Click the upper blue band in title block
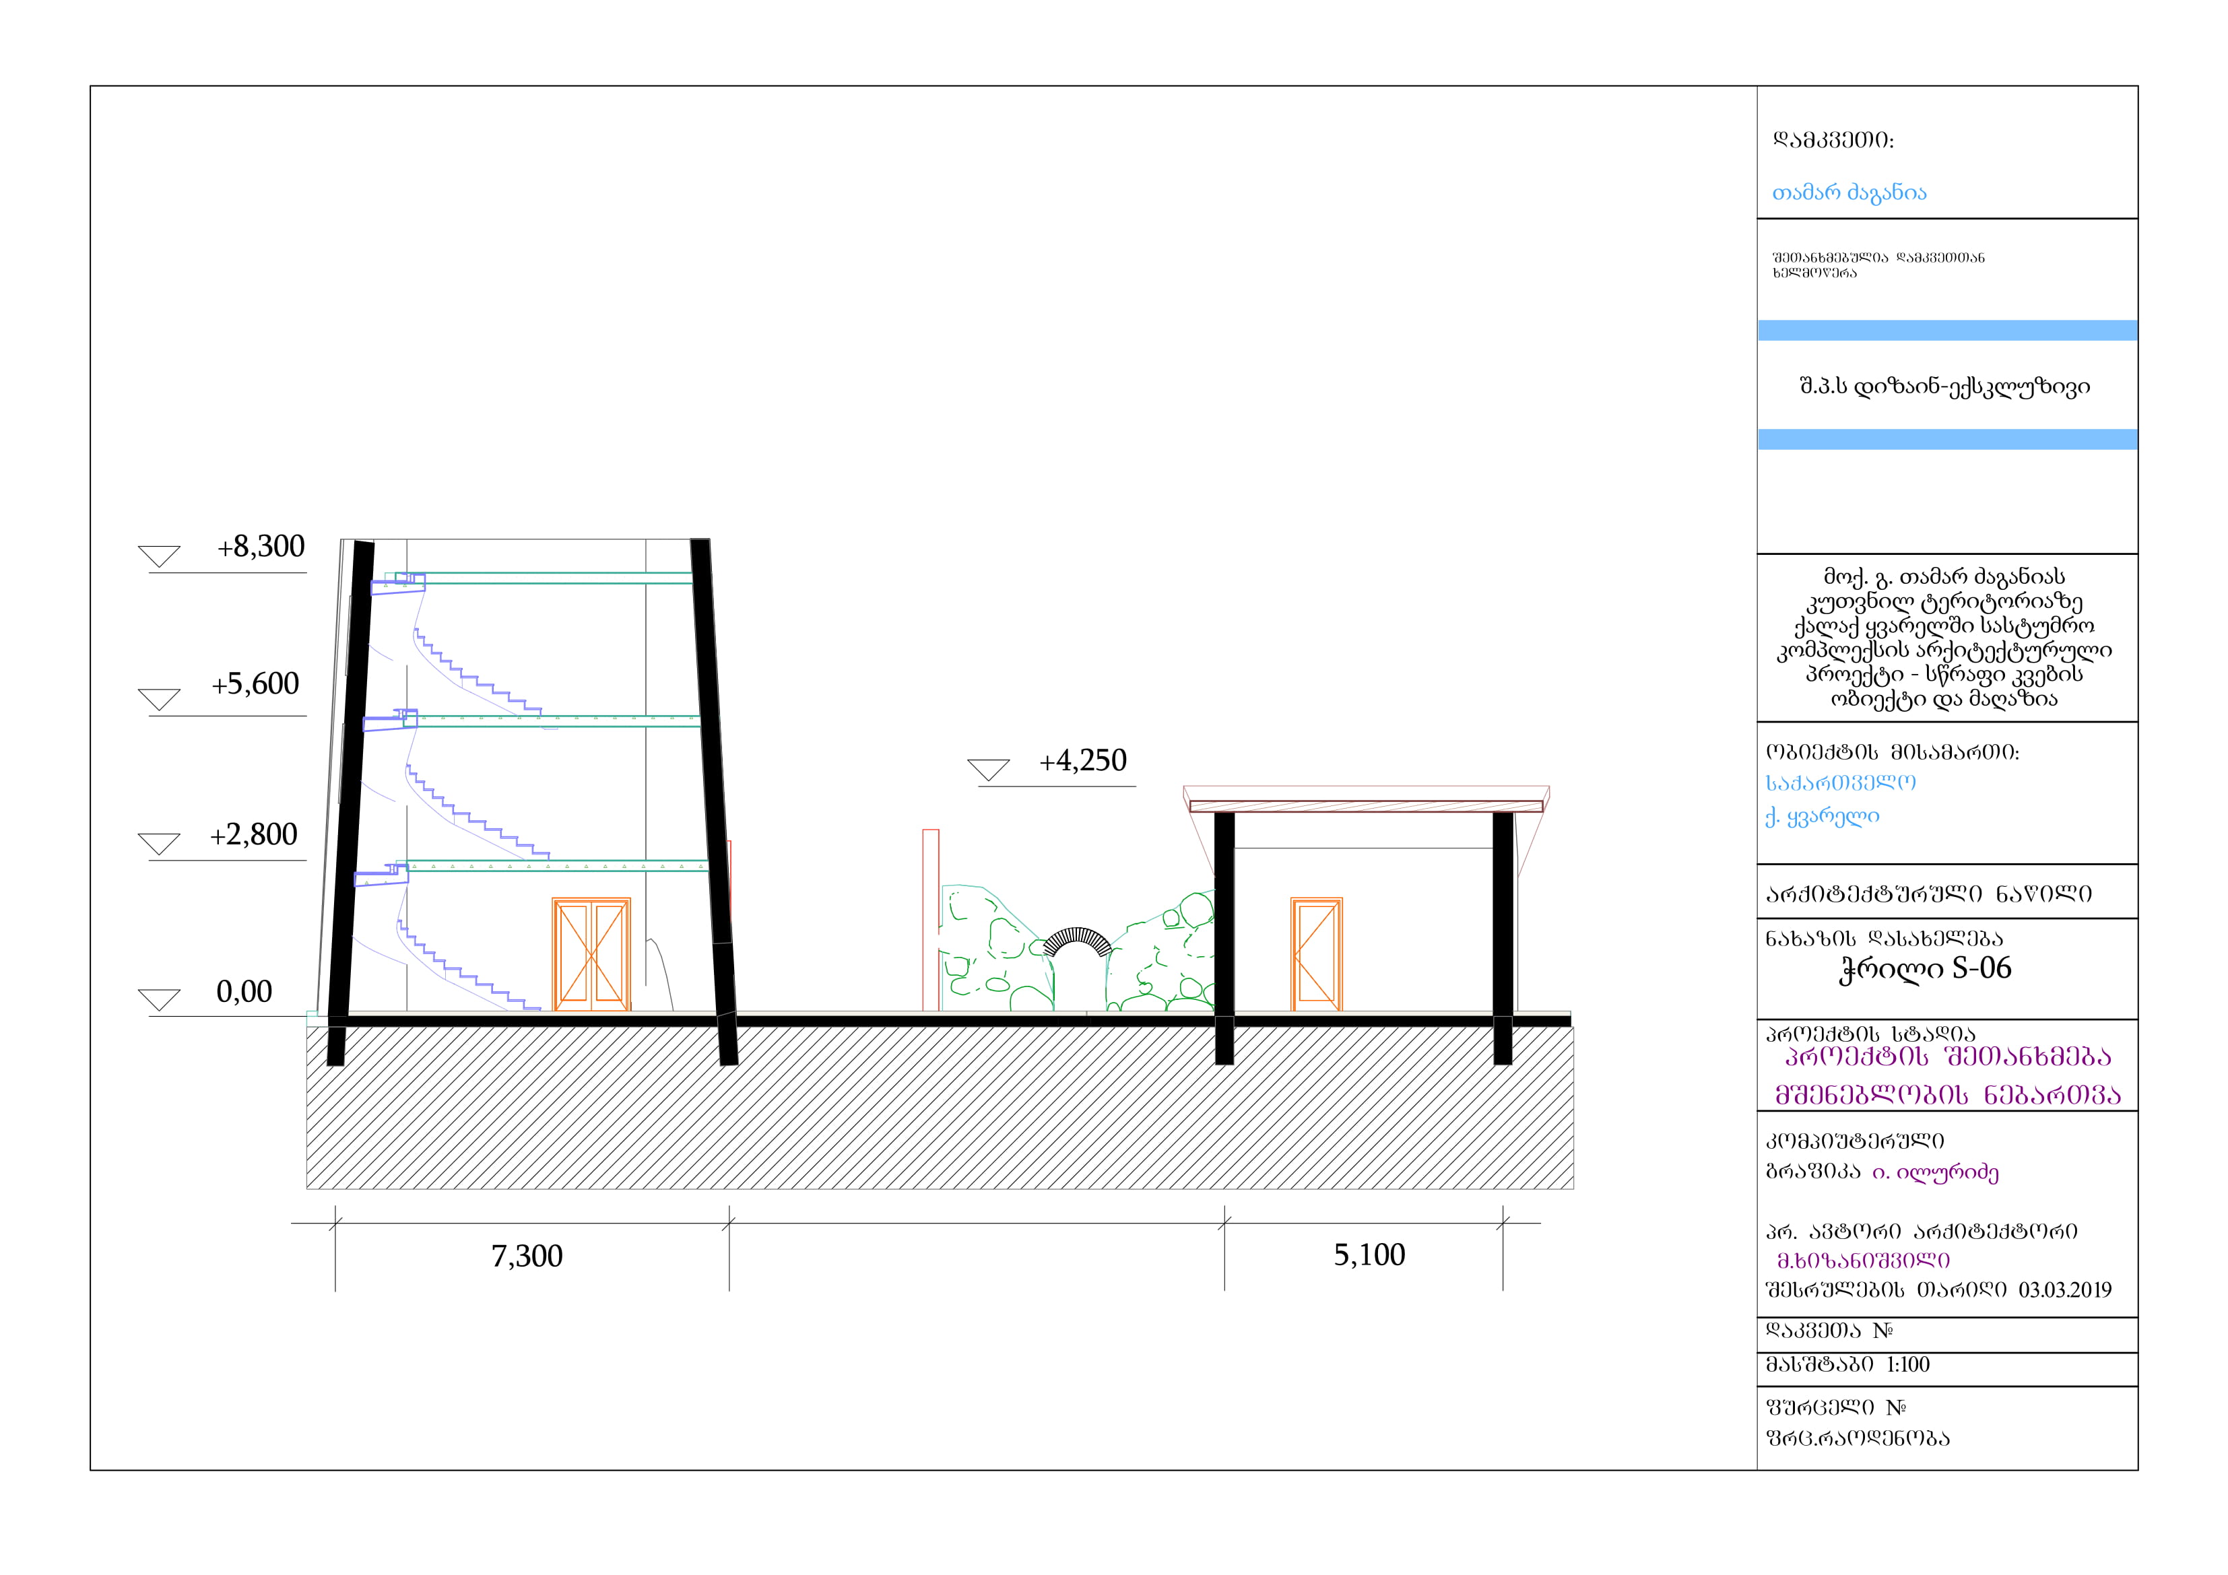 pyautogui.click(x=1946, y=331)
